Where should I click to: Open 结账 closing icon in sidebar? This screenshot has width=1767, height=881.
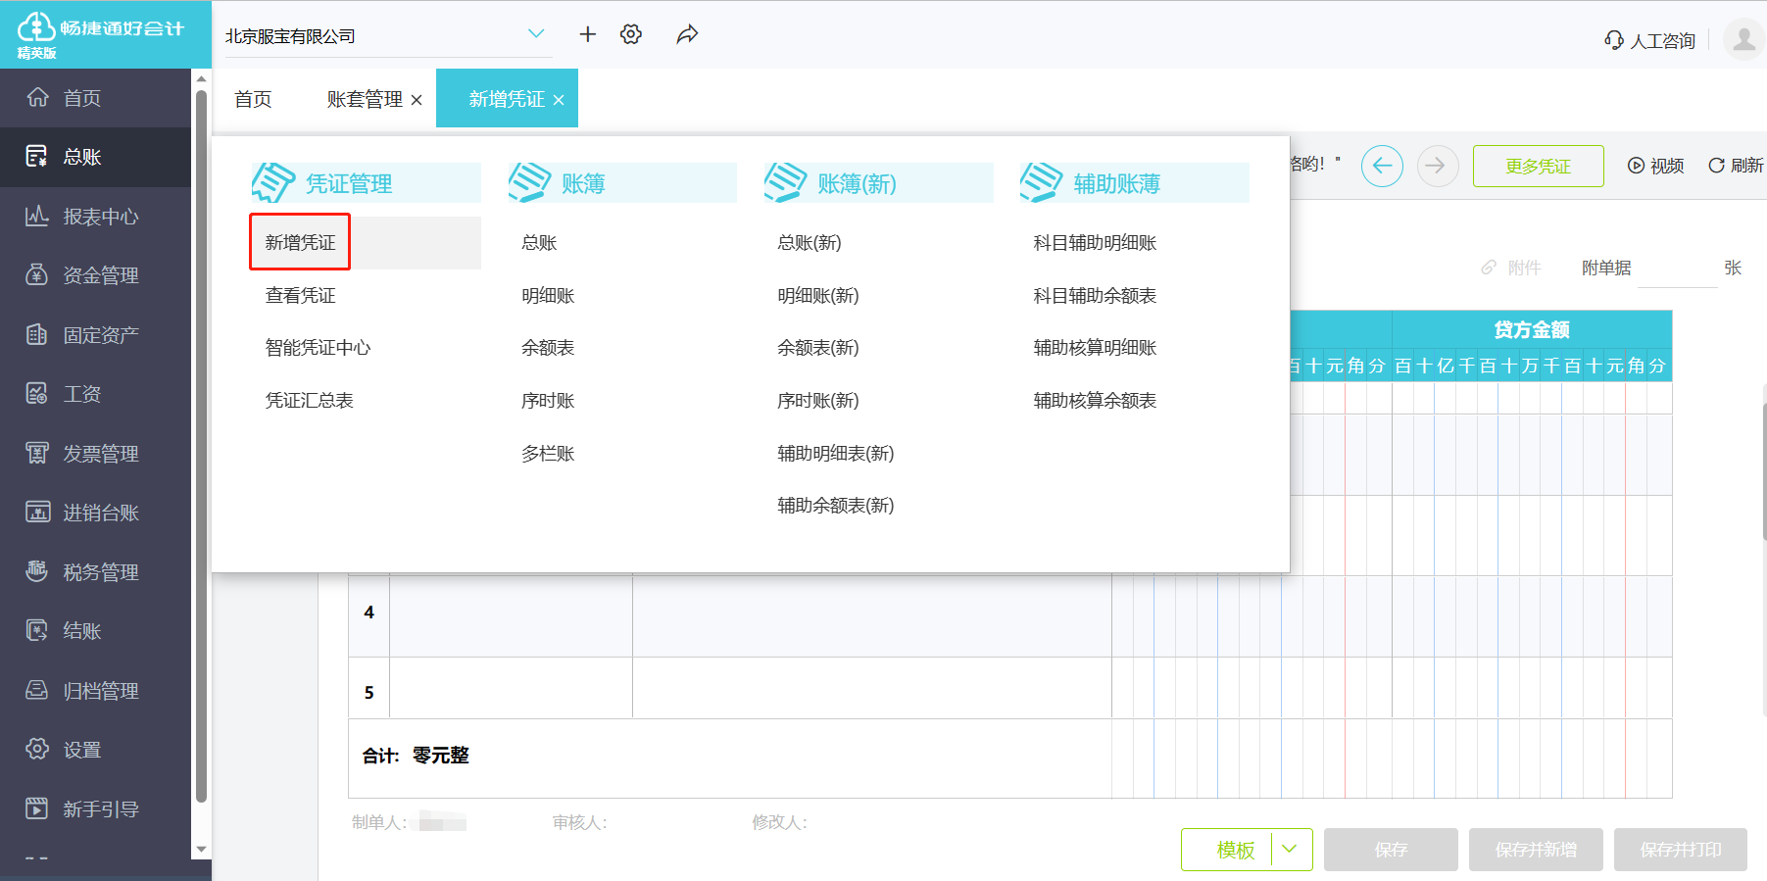[x=37, y=630]
